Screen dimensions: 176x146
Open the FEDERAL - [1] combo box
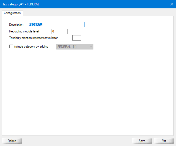pyautogui.click(x=73, y=47)
